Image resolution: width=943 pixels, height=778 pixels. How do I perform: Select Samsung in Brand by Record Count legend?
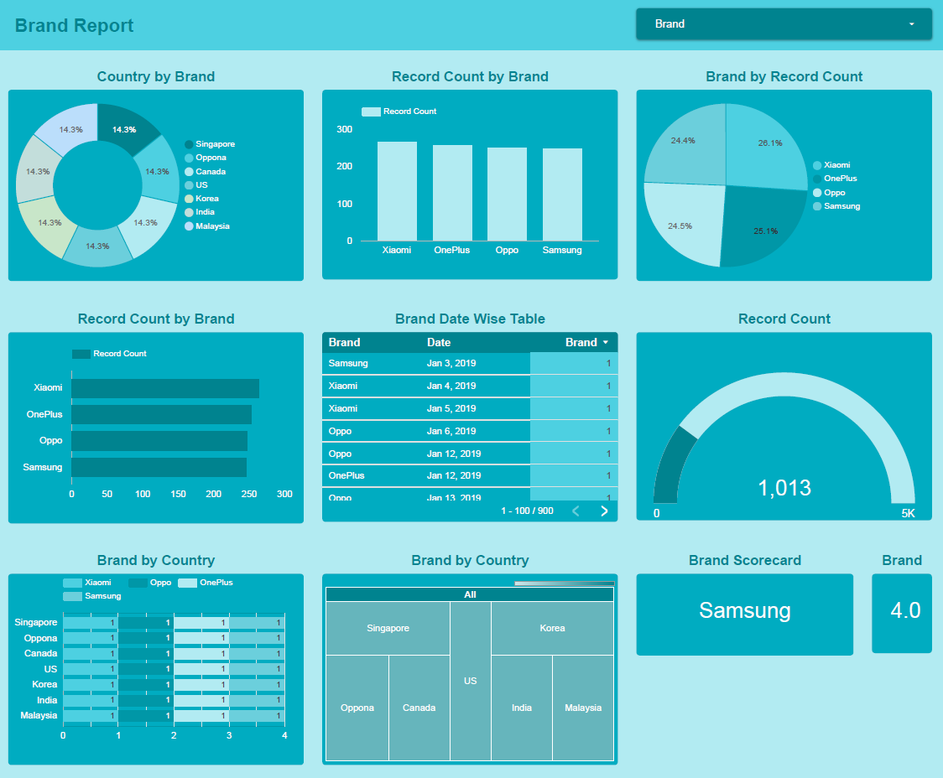click(x=836, y=206)
